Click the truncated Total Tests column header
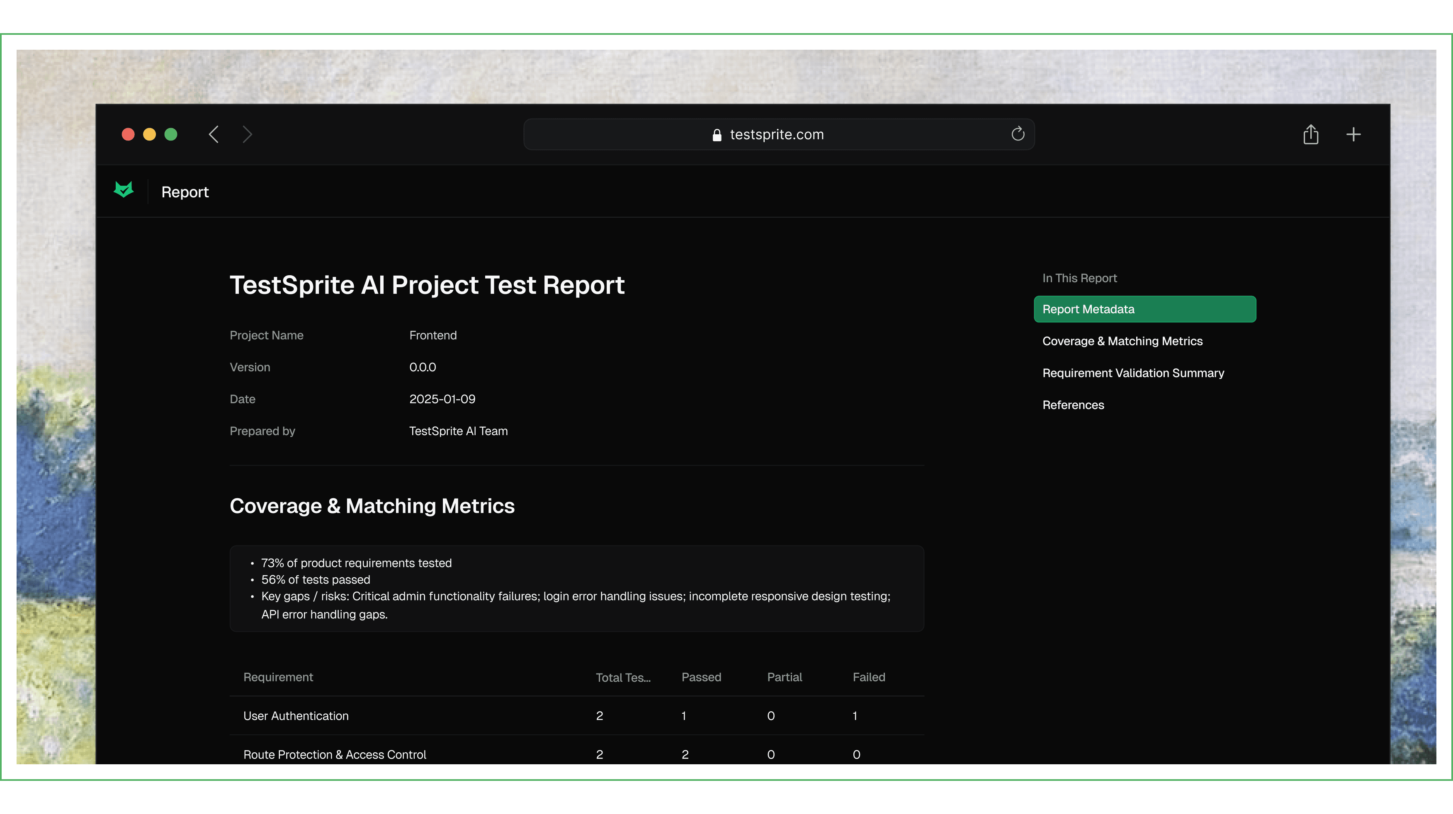Image resolution: width=1453 pixels, height=814 pixels. coord(623,678)
